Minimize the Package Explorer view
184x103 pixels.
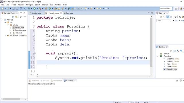21,13
